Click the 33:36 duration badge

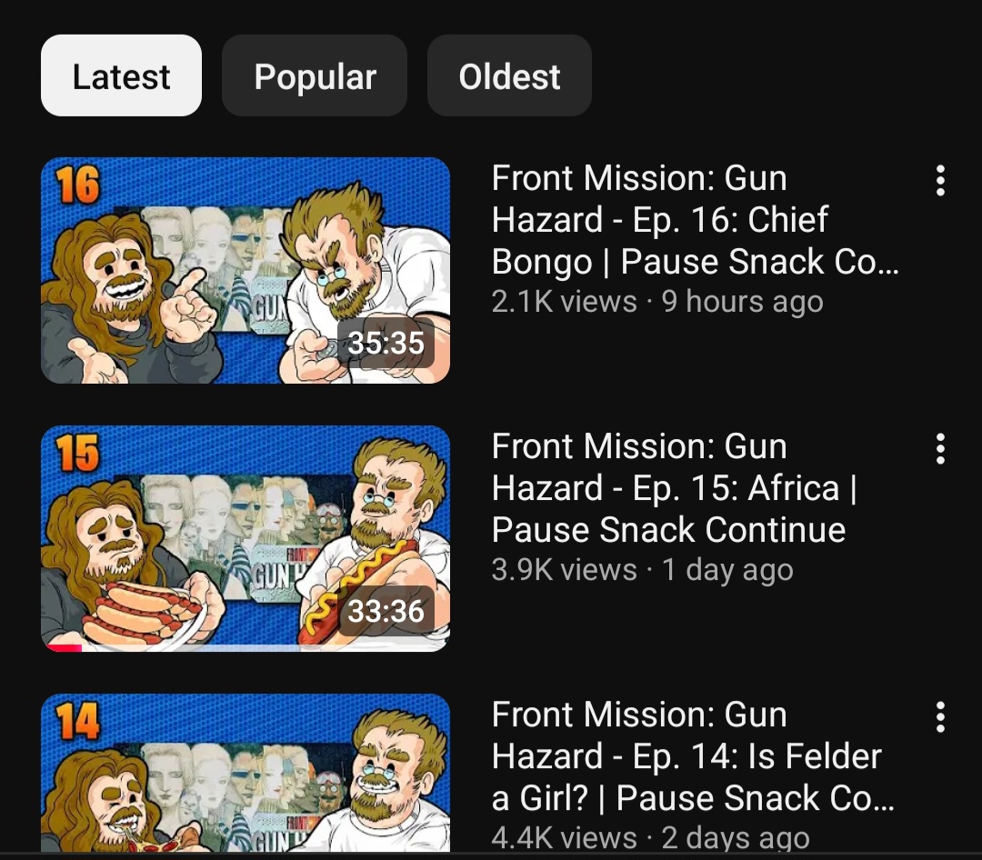coord(386,611)
